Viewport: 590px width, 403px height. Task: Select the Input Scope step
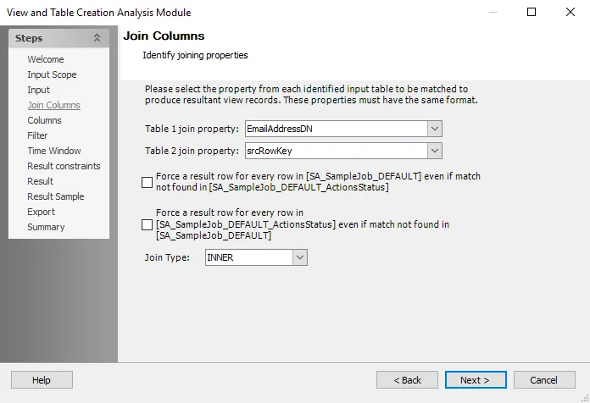[x=52, y=75]
